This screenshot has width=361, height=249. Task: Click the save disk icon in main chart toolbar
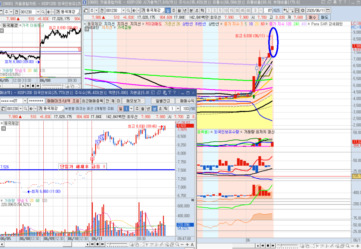click(297, 10)
